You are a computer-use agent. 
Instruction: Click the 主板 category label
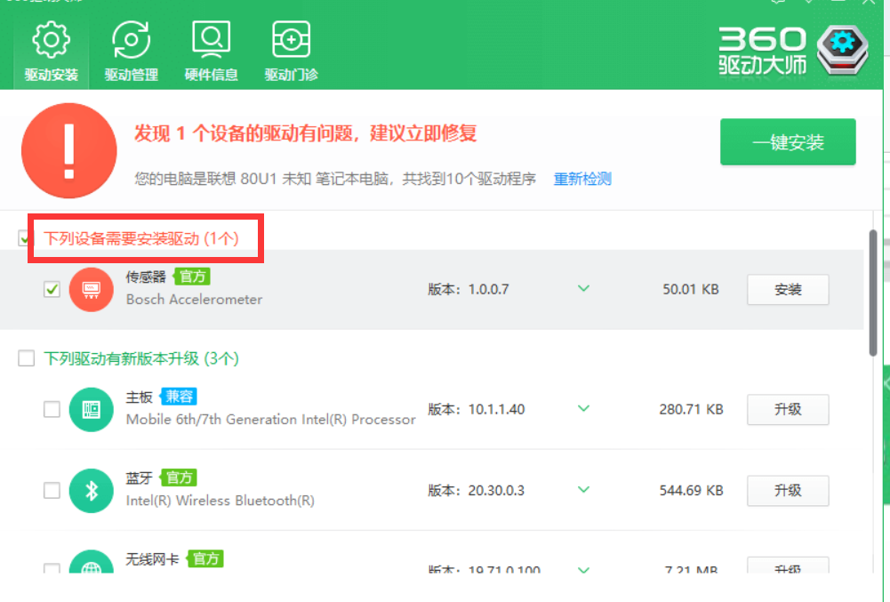pos(139,397)
